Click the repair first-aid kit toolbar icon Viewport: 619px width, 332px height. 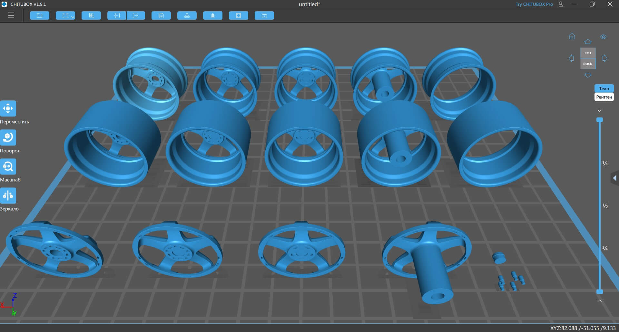pyautogui.click(x=264, y=15)
